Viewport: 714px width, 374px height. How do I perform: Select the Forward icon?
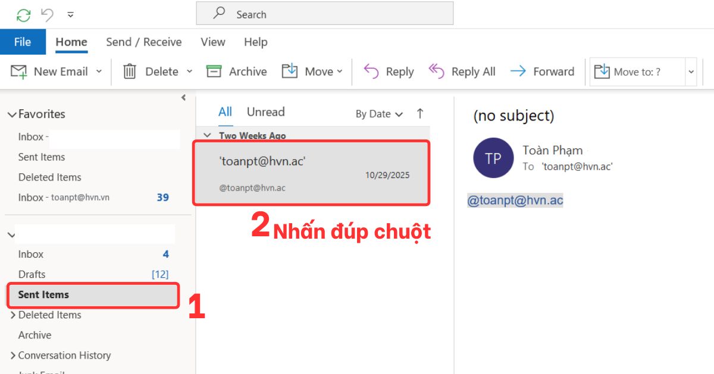pos(519,71)
